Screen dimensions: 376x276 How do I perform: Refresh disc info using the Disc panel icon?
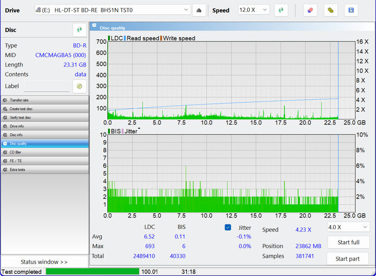79,30
